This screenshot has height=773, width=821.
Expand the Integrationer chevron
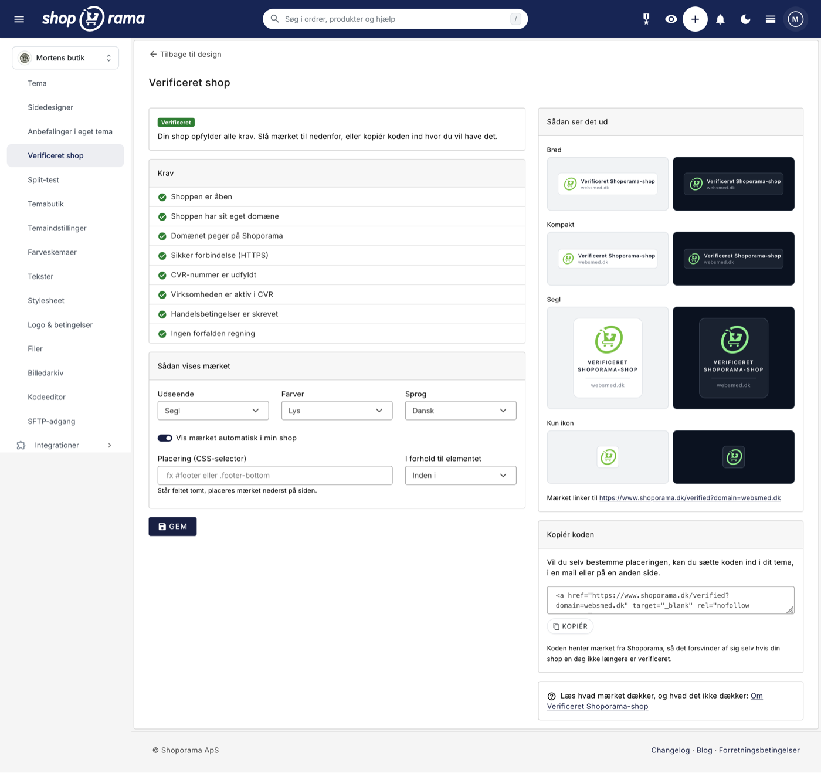110,445
